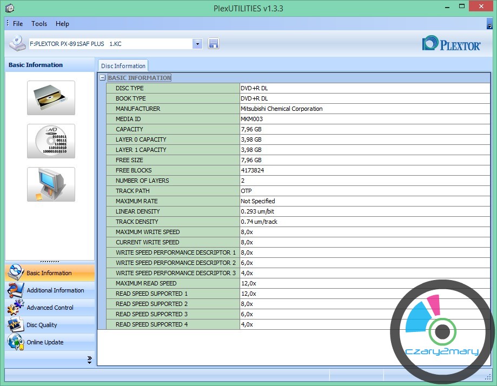Click the optical drive information icon
Viewport: 497px width, 386px height.
pos(51,98)
